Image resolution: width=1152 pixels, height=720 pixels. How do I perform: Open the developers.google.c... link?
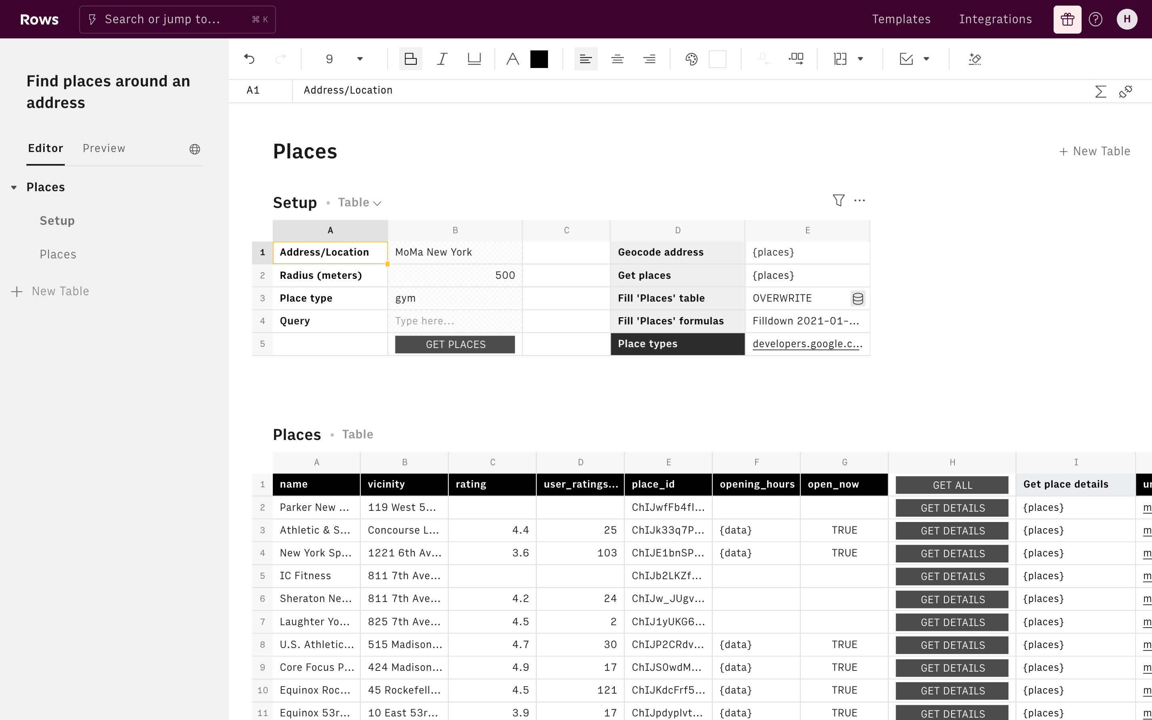[x=807, y=344]
